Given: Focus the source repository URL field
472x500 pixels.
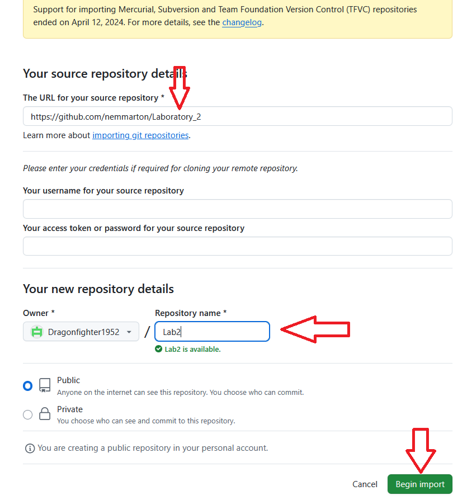Looking at the screenshot, I should (x=237, y=116).
